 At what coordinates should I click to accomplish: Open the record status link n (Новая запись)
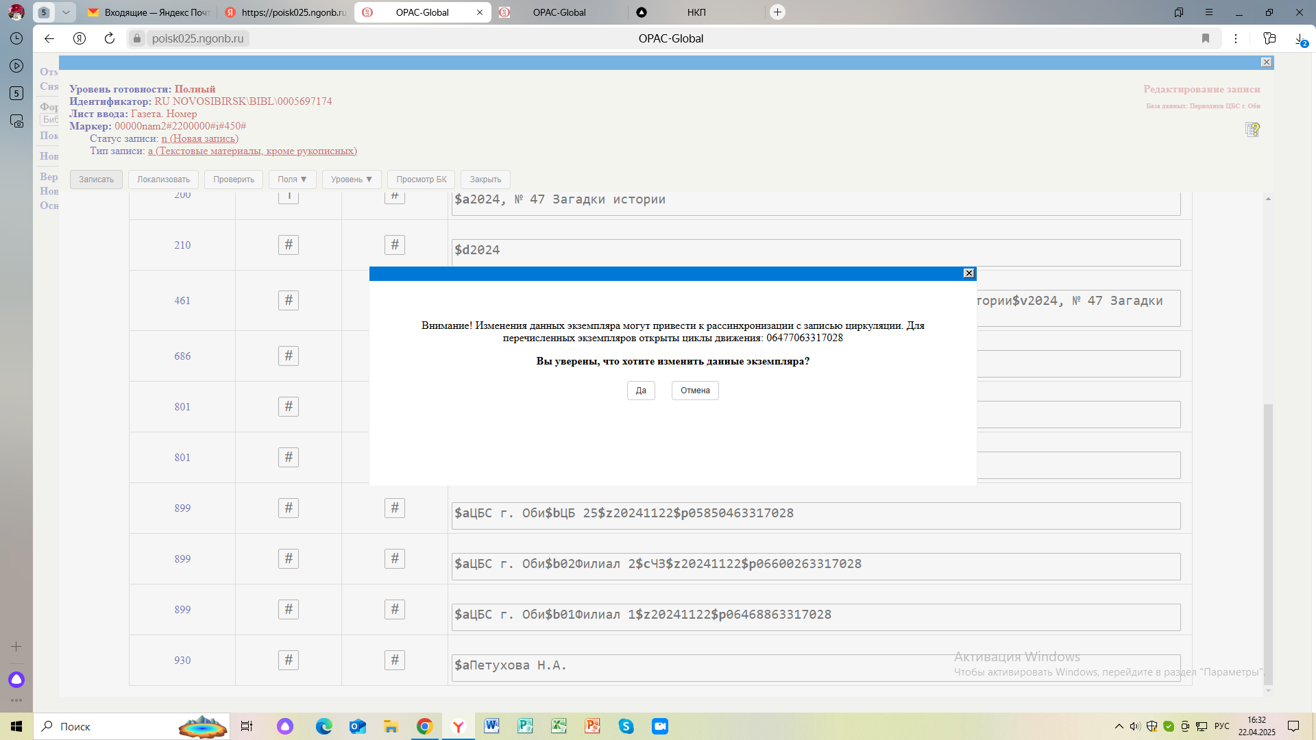[x=199, y=138]
